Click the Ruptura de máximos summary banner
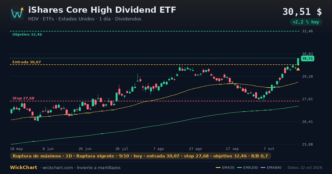Viewport: 332px width, 174px height. [140, 156]
